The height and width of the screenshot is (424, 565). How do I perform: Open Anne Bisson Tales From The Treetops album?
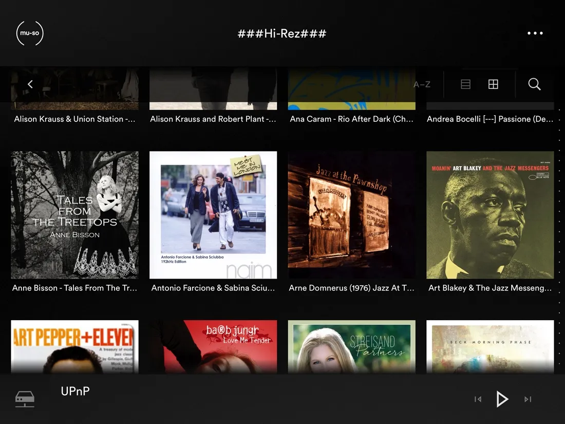coord(74,215)
